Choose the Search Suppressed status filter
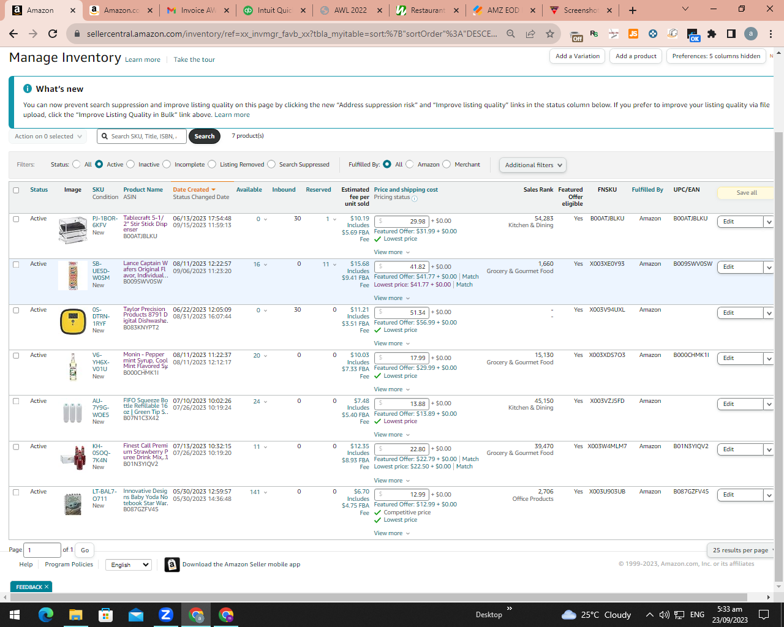 pyautogui.click(x=271, y=164)
